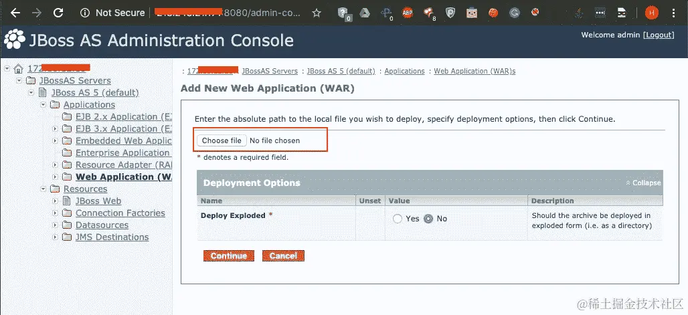Click the JBoss logo in the header
The image size is (688, 315).
(15, 39)
